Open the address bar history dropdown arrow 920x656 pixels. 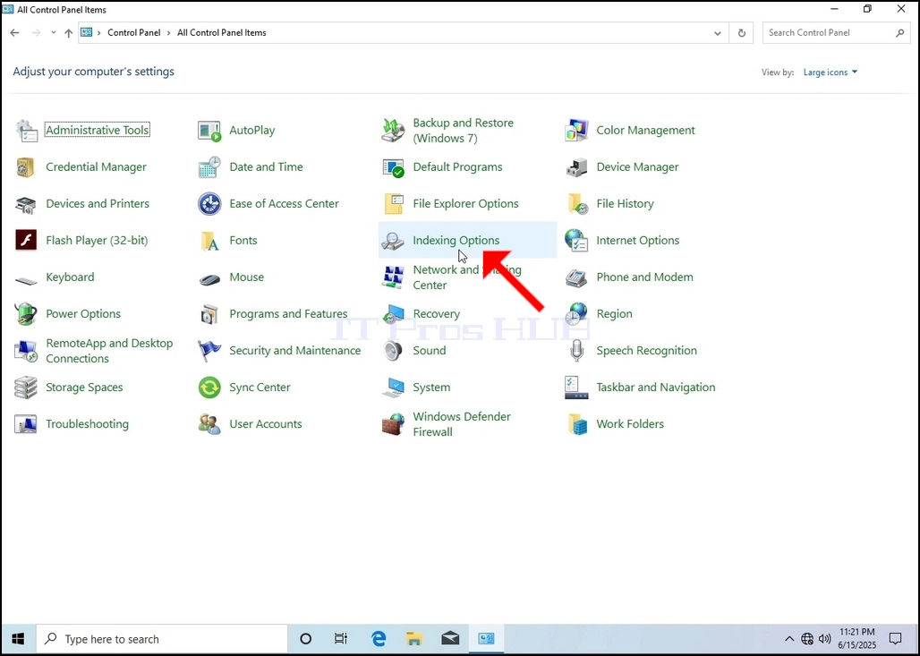(x=718, y=33)
